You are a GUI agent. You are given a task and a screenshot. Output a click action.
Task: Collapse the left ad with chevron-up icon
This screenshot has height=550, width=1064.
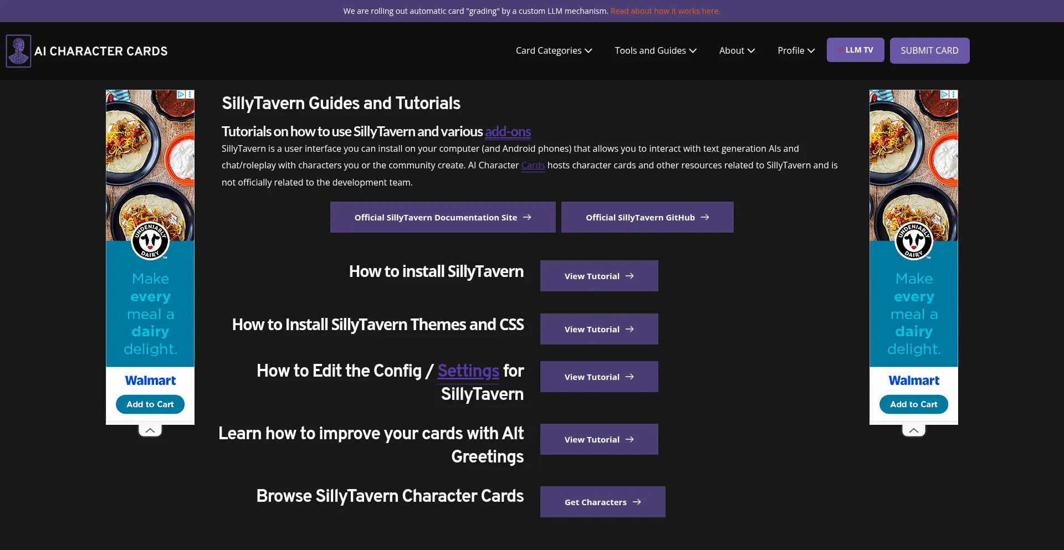pos(150,430)
